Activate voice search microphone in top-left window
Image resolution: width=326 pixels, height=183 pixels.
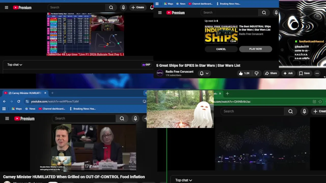123,8
